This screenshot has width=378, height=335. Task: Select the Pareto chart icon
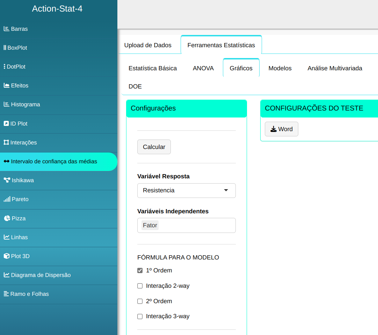coord(7,199)
